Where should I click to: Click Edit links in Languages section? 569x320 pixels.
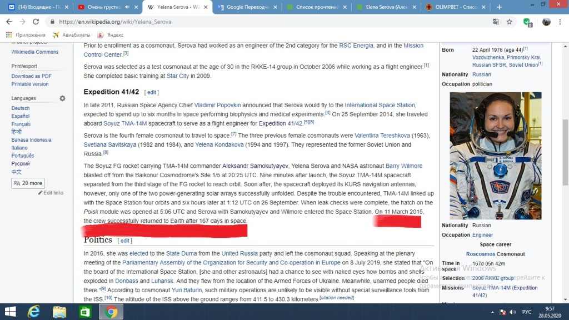51,193
